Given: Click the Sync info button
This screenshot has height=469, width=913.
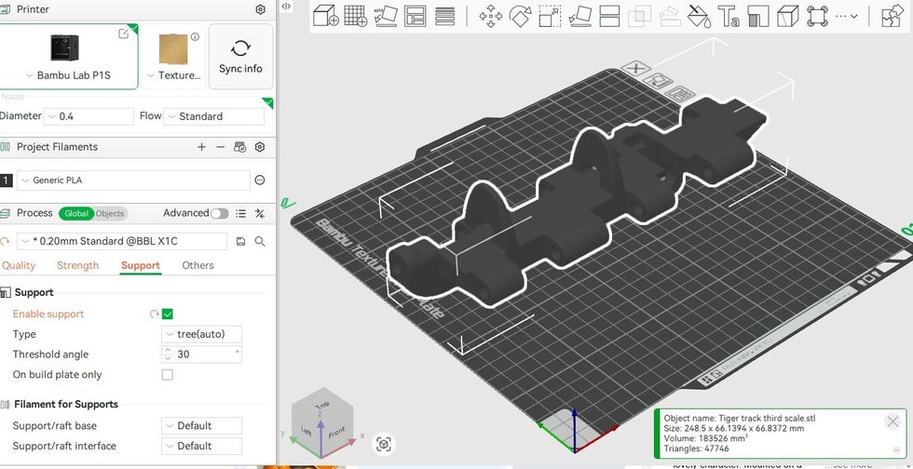Looking at the screenshot, I should (x=240, y=57).
